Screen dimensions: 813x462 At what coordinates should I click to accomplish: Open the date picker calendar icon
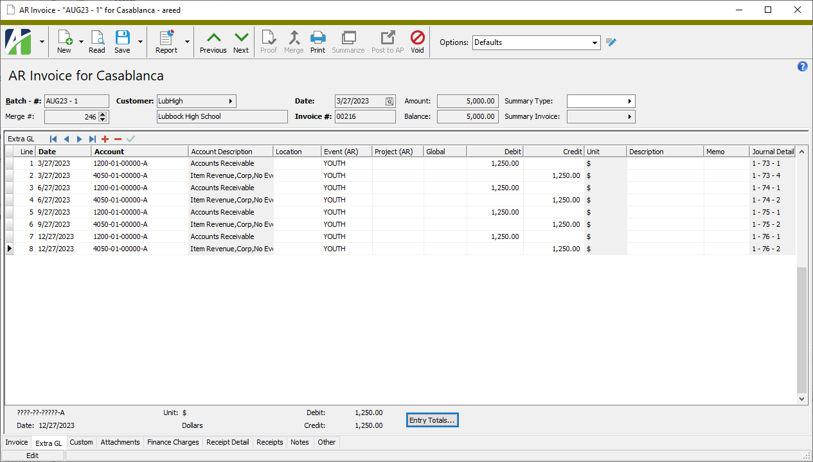tap(389, 101)
